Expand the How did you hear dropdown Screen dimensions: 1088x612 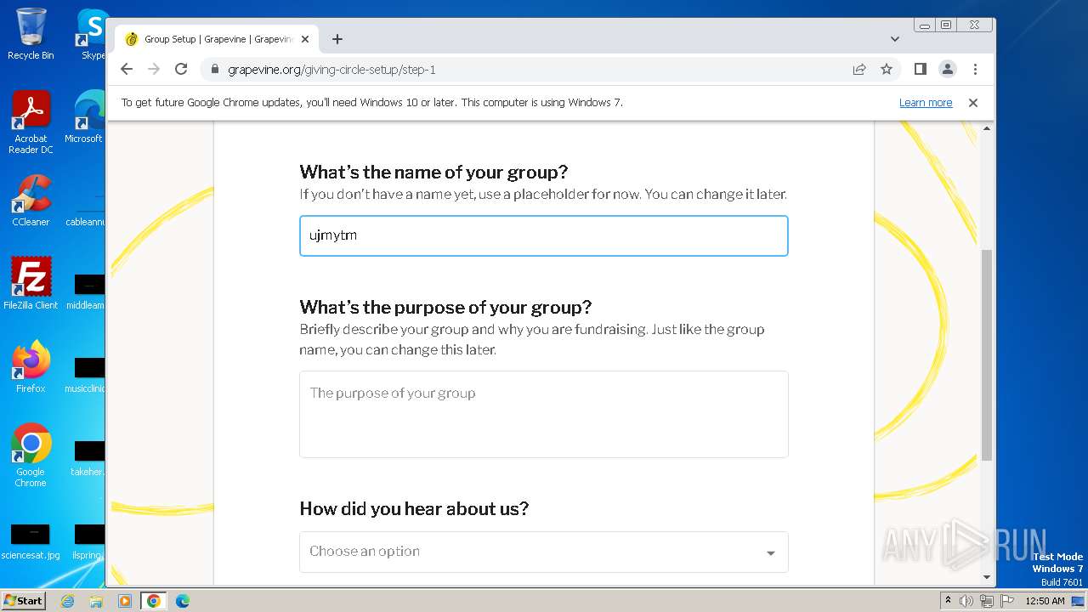click(544, 552)
